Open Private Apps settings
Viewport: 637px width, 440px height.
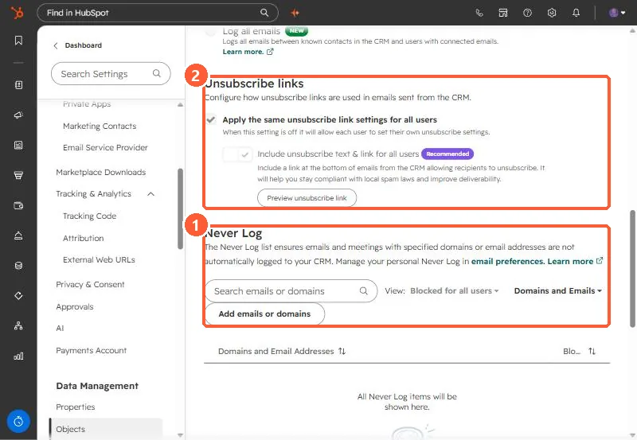[x=87, y=104]
